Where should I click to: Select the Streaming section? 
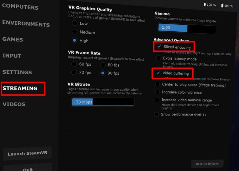pos(20,88)
